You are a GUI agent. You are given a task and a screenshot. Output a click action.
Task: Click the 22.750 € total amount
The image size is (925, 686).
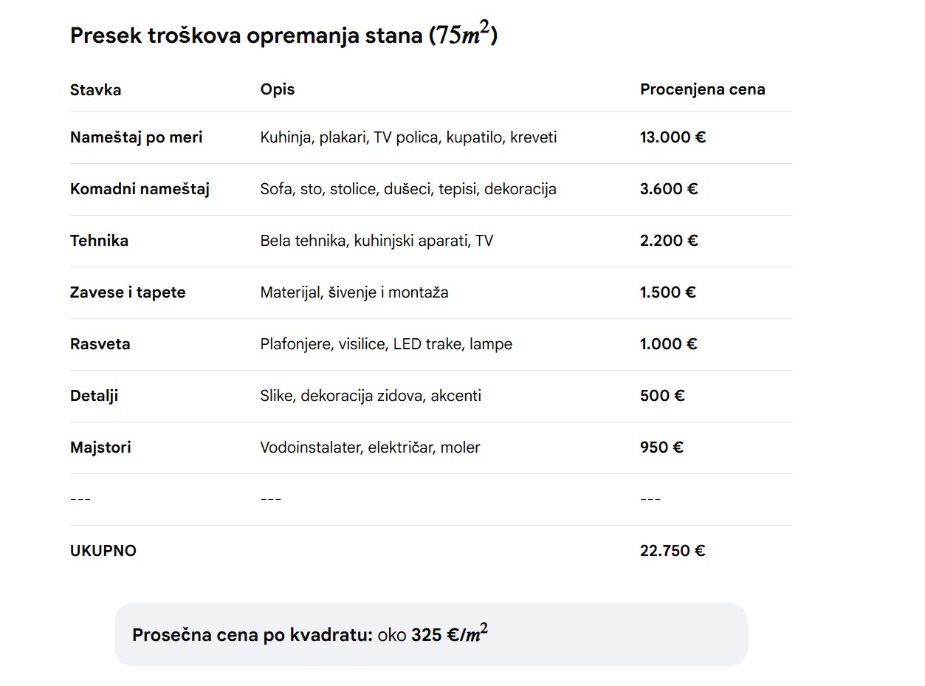672,551
